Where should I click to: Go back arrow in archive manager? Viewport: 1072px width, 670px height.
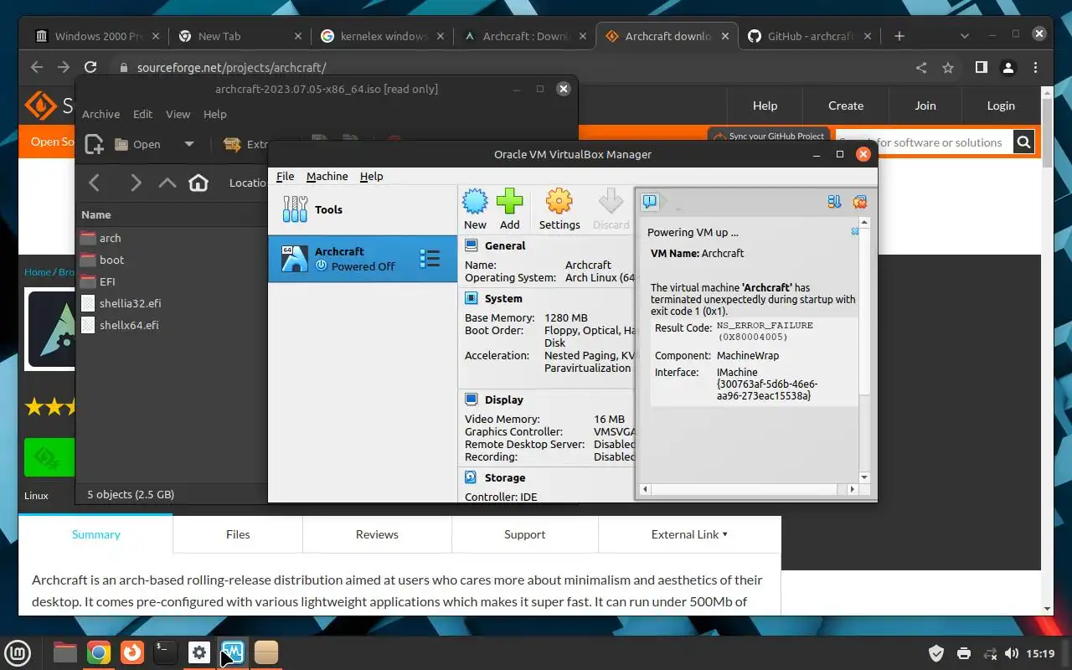click(x=95, y=183)
